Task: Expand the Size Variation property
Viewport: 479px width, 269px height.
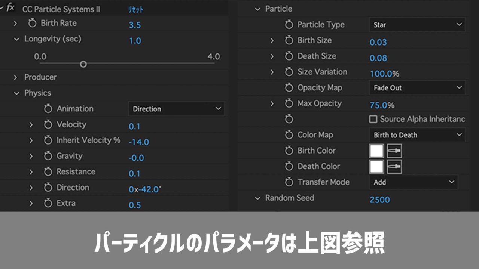Action: tap(272, 72)
